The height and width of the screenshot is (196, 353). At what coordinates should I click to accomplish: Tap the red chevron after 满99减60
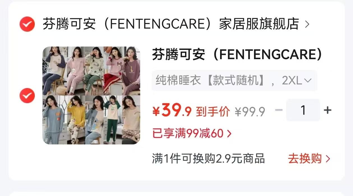pos(229,134)
